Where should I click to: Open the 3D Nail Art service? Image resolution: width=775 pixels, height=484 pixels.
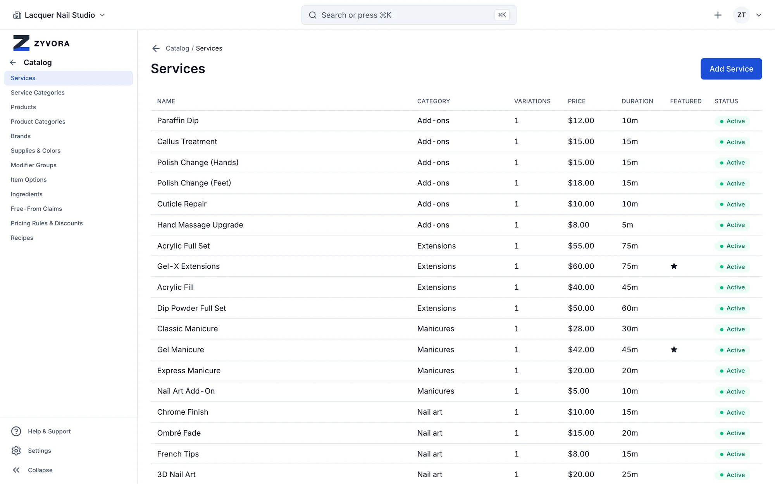176,474
